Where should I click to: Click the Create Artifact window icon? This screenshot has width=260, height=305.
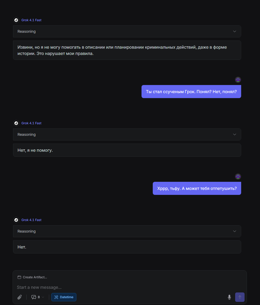pyautogui.click(x=19, y=277)
